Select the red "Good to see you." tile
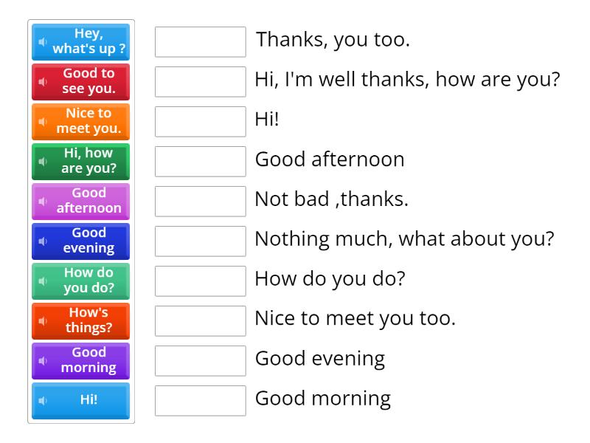Viewport: 590px width, 443px height. click(x=88, y=82)
